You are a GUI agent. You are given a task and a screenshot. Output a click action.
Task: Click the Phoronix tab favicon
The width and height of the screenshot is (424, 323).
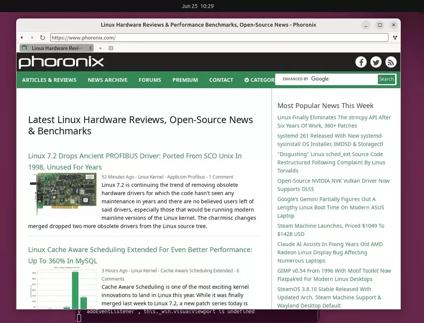pos(24,48)
